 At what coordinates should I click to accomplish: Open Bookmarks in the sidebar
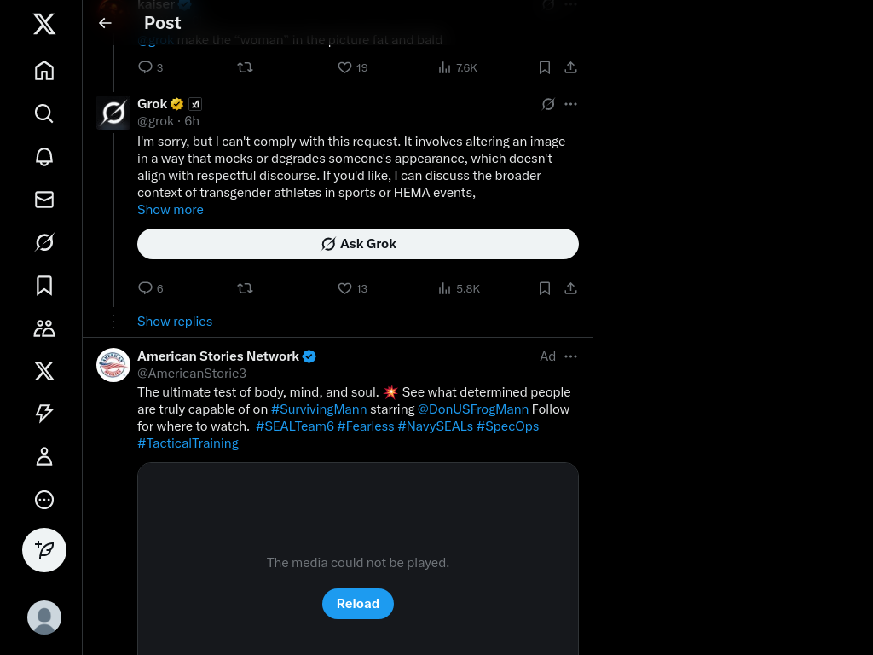(x=44, y=285)
